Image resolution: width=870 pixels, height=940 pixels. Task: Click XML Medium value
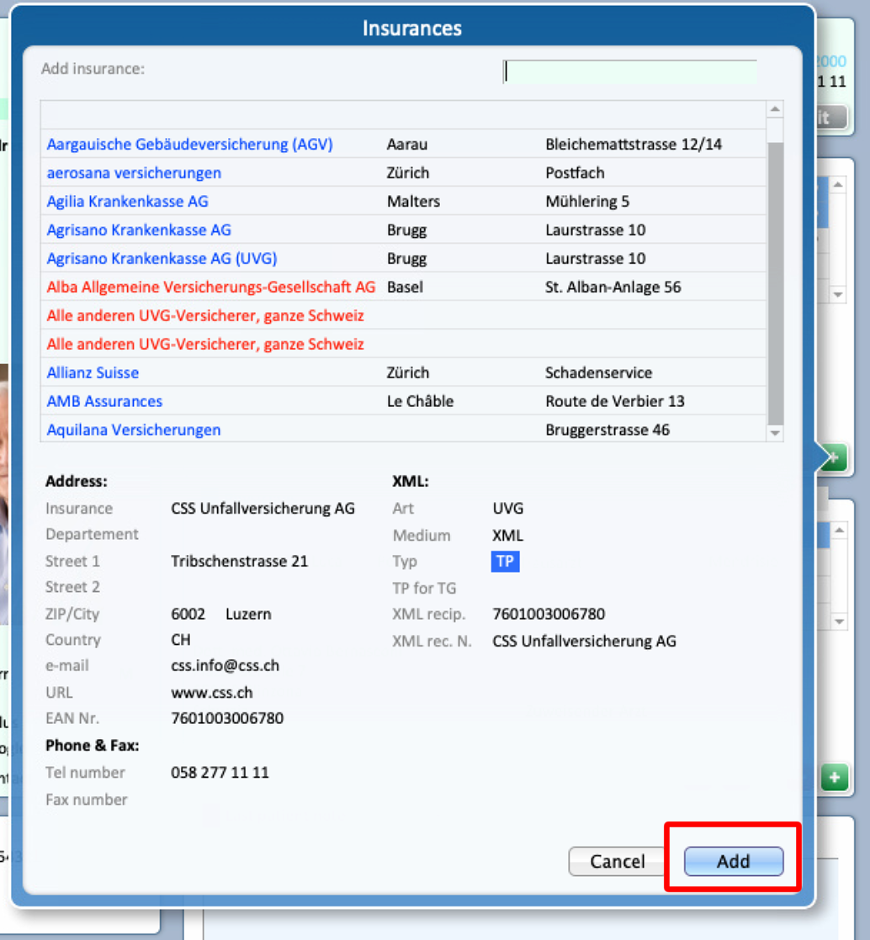(x=507, y=536)
